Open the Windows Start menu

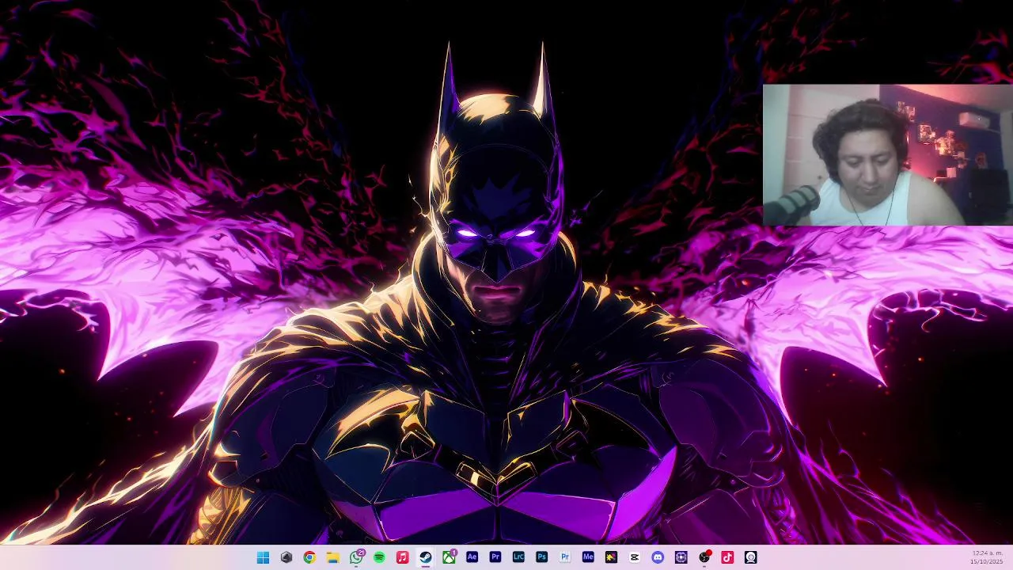[x=263, y=557]
